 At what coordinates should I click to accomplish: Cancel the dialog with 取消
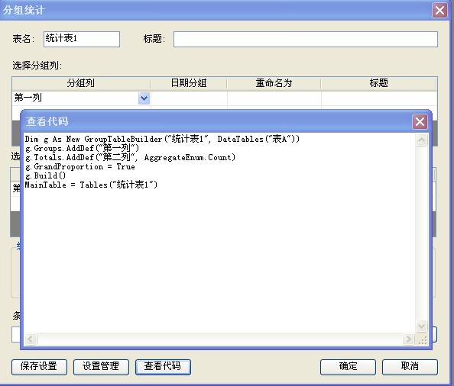(x=410, y=367)
